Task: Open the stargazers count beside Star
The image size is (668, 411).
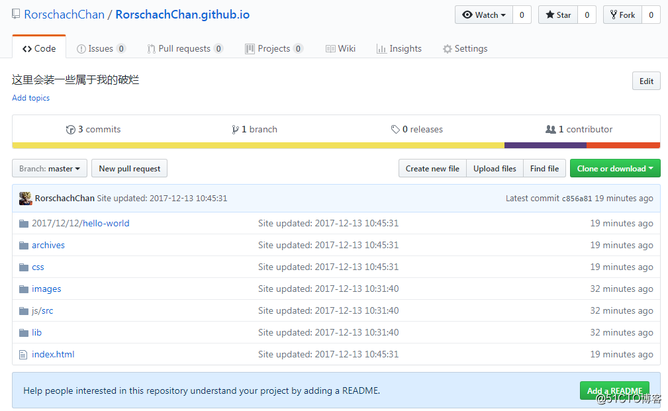Action: (587, 15)
